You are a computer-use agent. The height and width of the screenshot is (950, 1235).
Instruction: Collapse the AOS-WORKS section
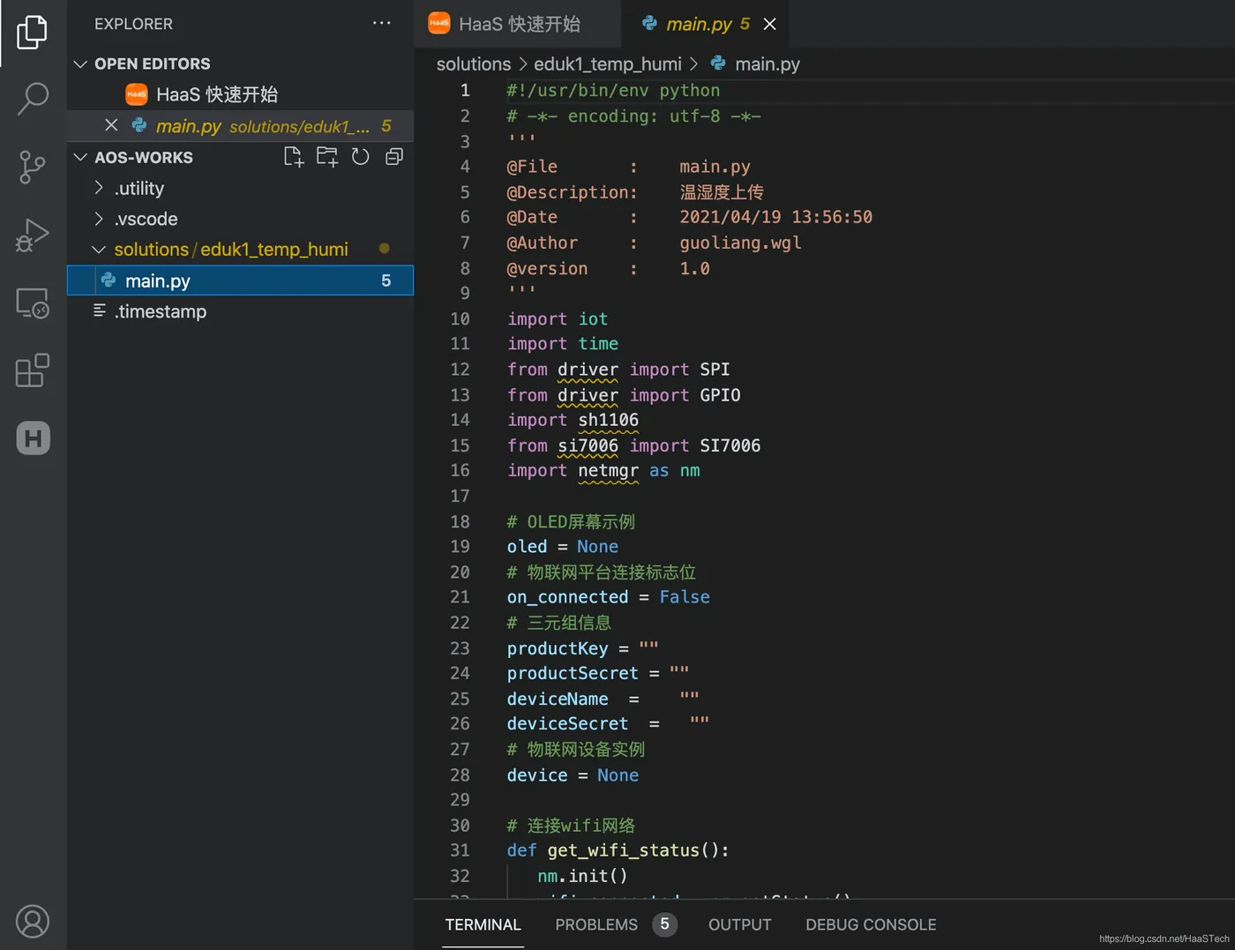pyautogui.click(x=80, y=157)
